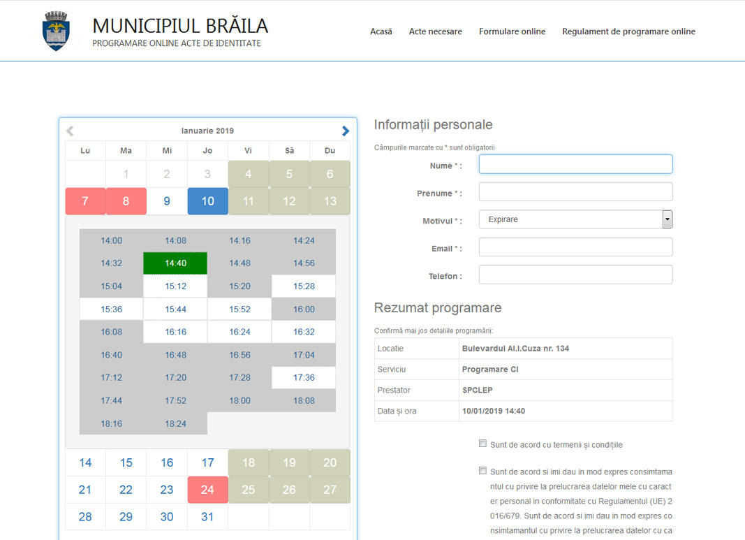Open the Acte necesare page

pyautogui.click(x=435, y=31)
